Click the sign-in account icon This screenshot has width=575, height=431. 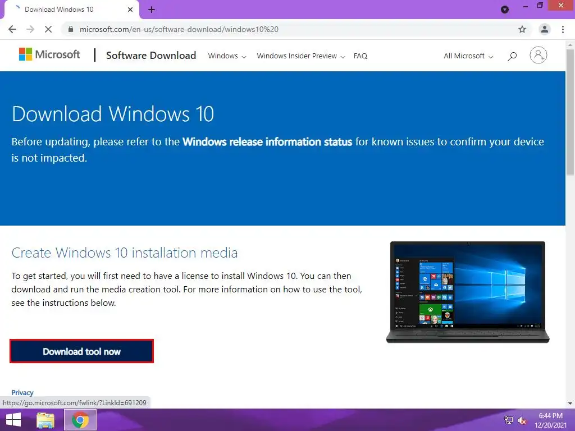[539, 56]
